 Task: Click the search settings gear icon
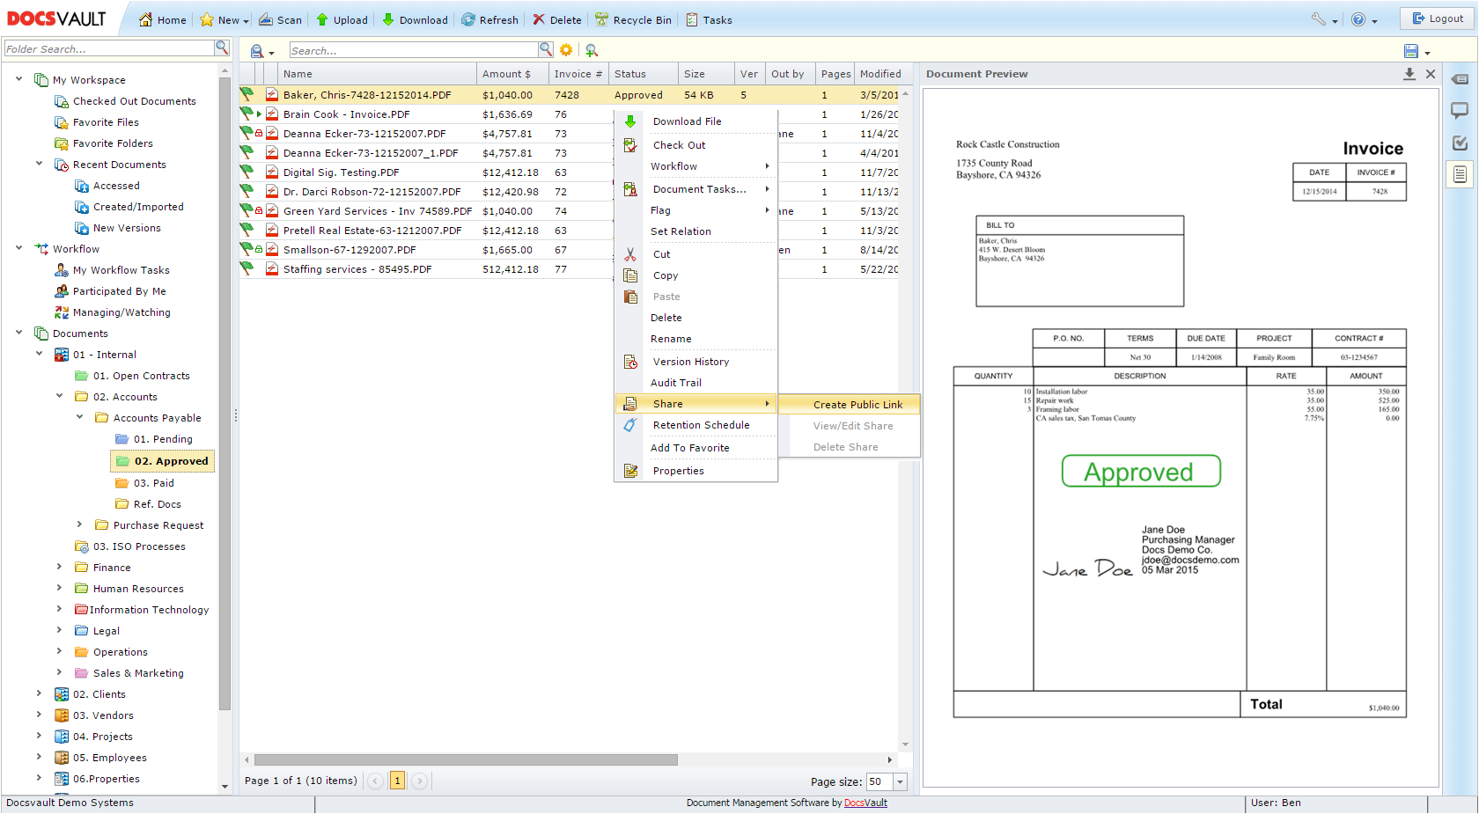point(566,50)
